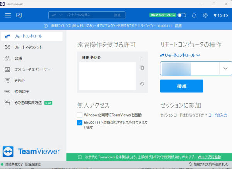Click the small 接続 button in header field
Viewport: 232px width, 169px height.
tap(117, 15)
